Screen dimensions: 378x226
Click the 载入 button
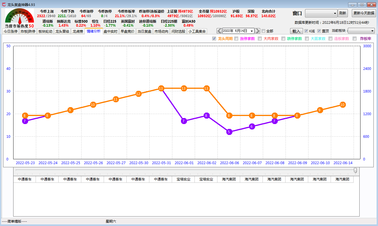click(296, 31)
